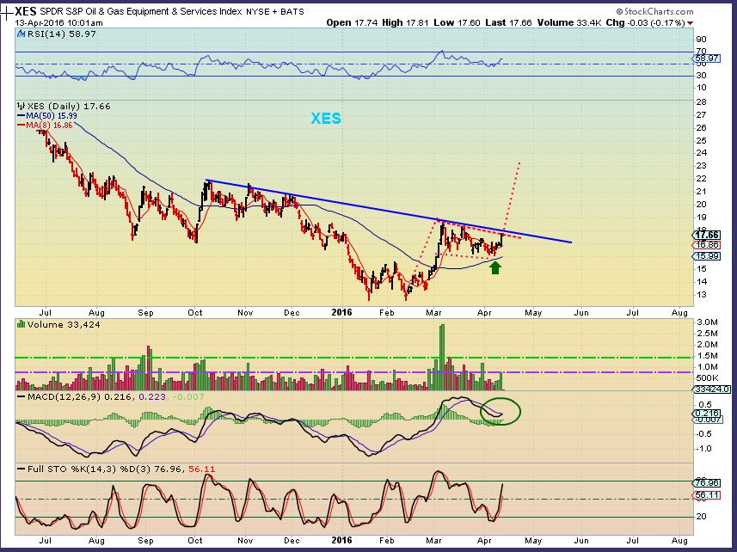Viewport: 737px width, 552px height.
Task: Click the Full STO legend line marker
Action: click(x=21, y=469)
